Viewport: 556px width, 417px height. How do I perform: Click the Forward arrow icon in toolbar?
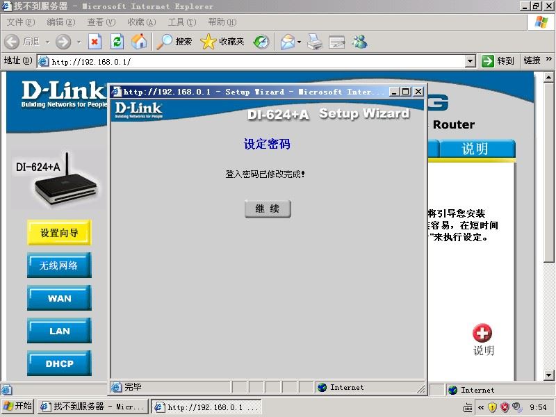point(63,42)
